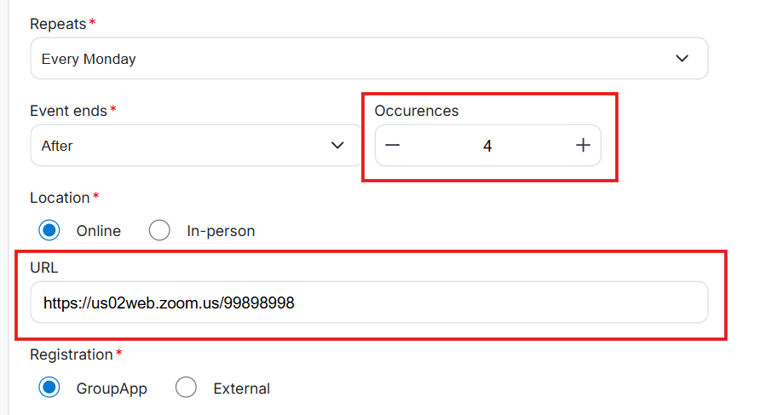The height and width of the screenshot is (415, 777).
Task: Click the Repeats field label
Action: pyautogui.click(x=58, y=24)
